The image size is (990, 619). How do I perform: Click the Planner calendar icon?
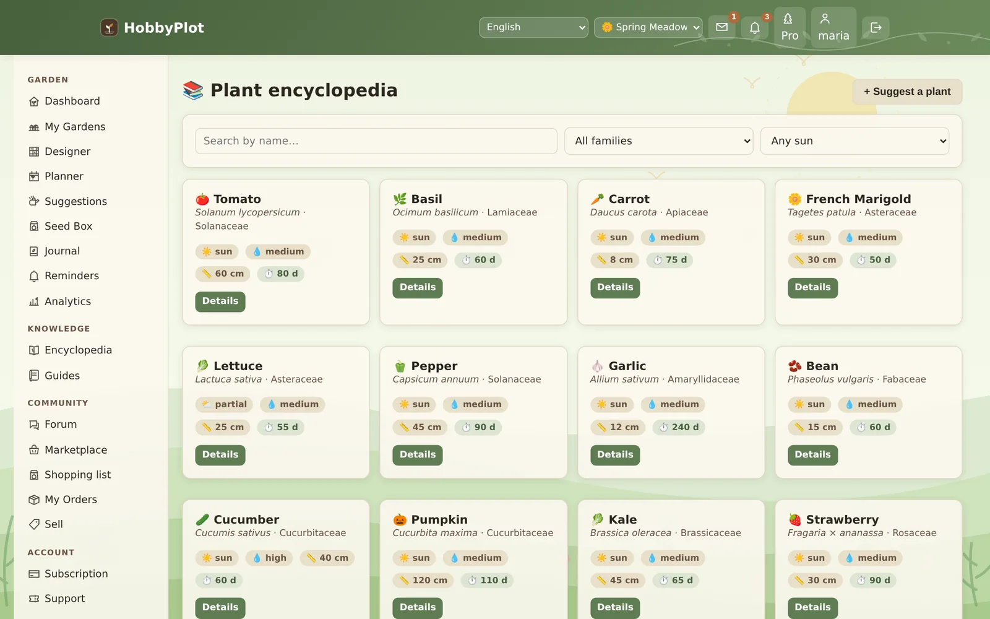click(x=34, y=176)
